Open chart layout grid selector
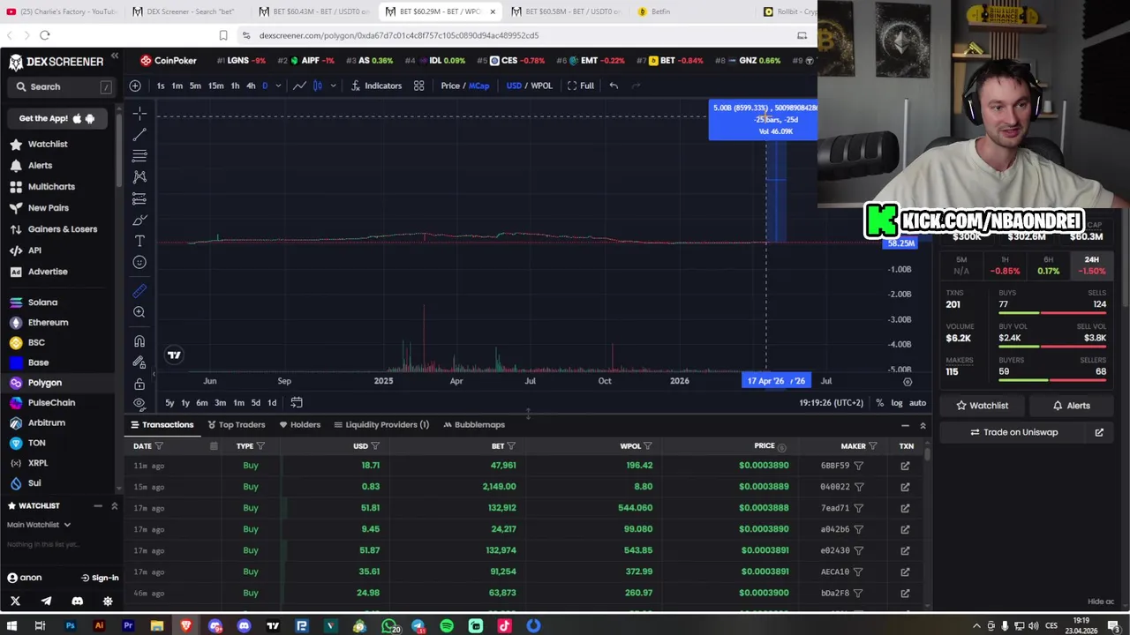 tap(419, 86)
